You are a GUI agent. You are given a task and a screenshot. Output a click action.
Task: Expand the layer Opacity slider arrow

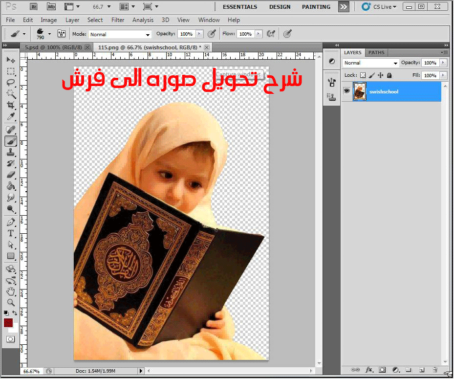tap(443, 63)
